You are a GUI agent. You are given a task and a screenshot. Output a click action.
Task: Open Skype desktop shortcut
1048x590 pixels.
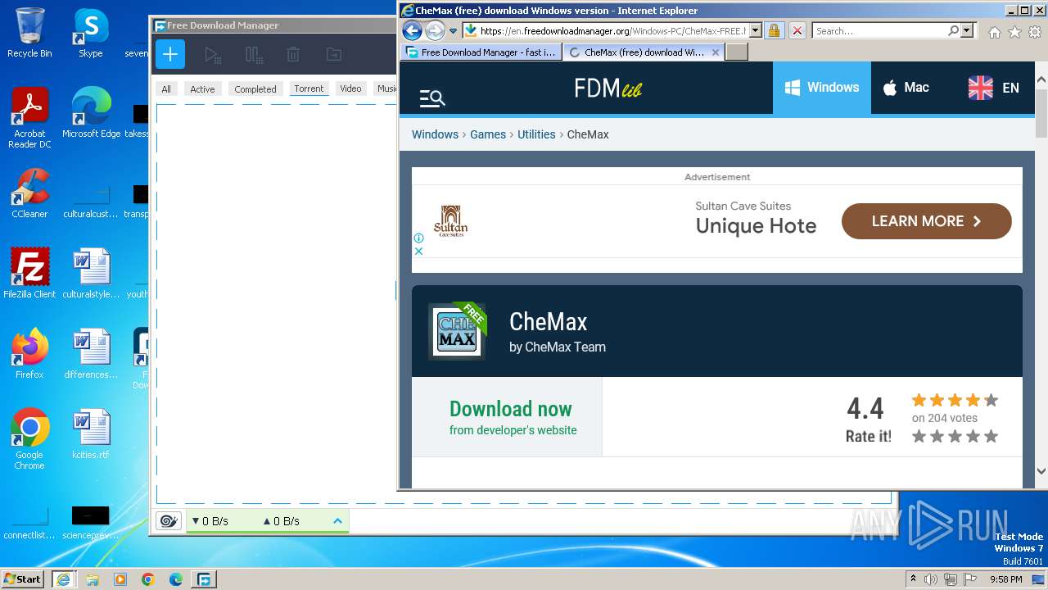tap(90, 33)
